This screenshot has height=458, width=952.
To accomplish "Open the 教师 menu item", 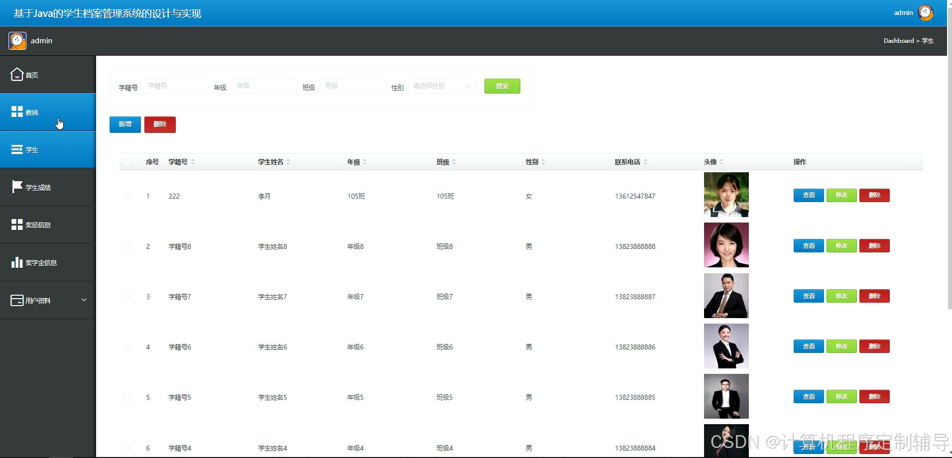I will pos(48,112).
